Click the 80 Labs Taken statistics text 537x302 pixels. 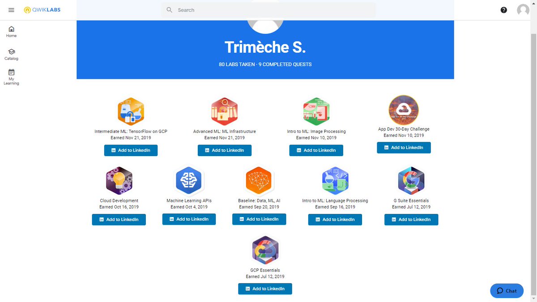(x=237, y=64)
